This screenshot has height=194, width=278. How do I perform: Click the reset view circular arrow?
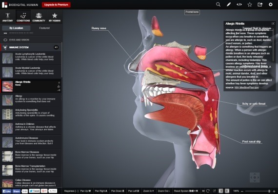(x=208, y=191)
